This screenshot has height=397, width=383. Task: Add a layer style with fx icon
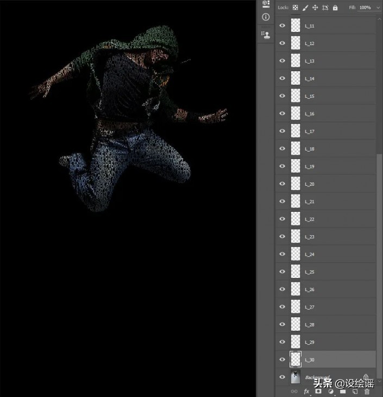306,391
